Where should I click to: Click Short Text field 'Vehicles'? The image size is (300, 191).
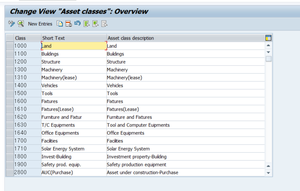74,85
